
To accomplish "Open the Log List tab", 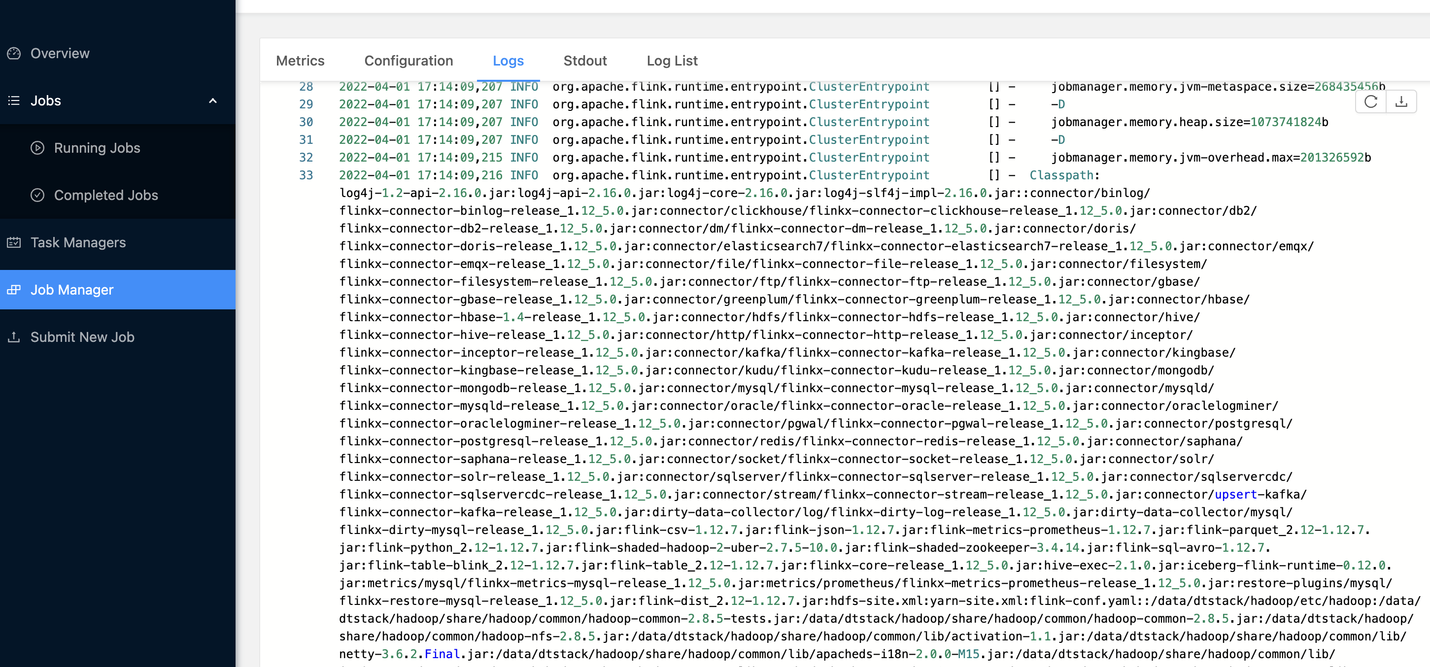I will (672, 61).
